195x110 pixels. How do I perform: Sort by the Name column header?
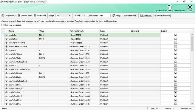coord(23,31)
